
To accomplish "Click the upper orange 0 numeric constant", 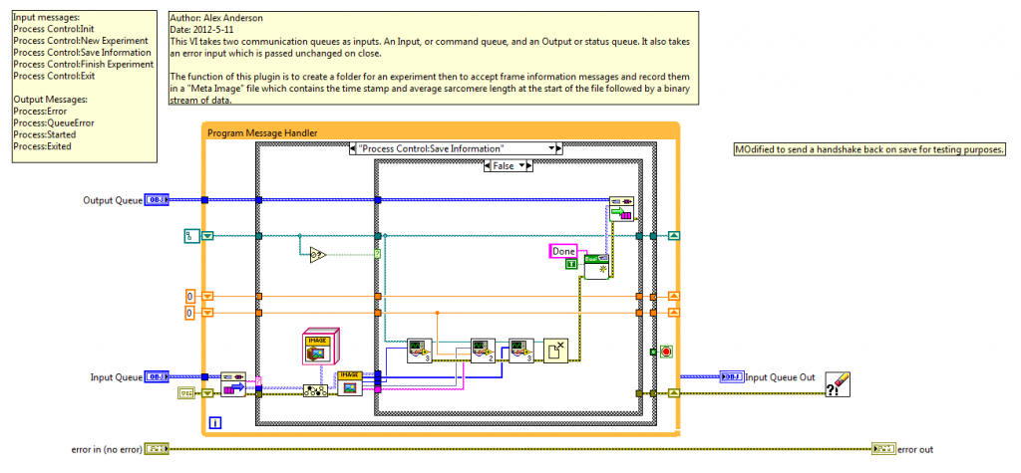I will (193, 296).
